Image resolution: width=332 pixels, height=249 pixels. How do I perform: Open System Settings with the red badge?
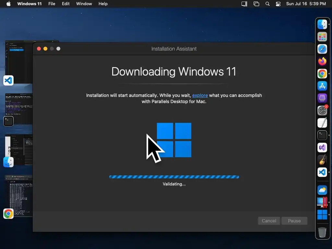[322, 111]
